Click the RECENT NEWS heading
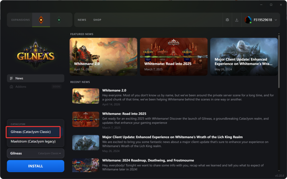Image resolution: width=287 pixels, height=179 pixels. pos(80,82)
